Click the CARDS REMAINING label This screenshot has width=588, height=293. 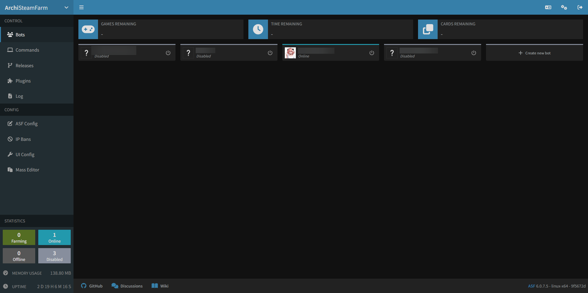pos(458,24)
